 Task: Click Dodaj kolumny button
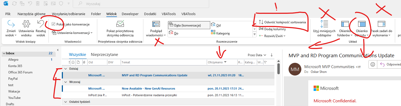(x=272, y=29)
